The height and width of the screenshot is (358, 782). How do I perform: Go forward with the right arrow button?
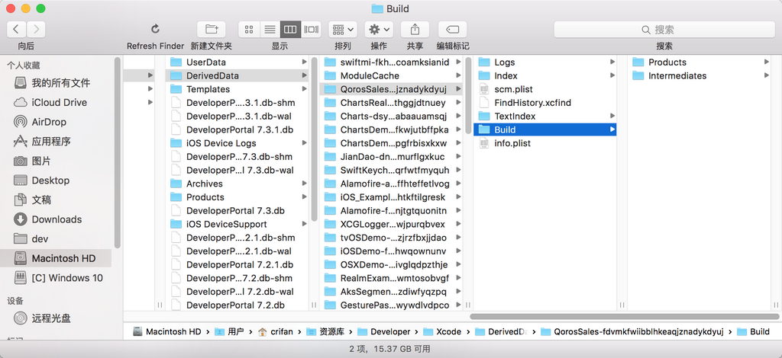tap(36, 30)
